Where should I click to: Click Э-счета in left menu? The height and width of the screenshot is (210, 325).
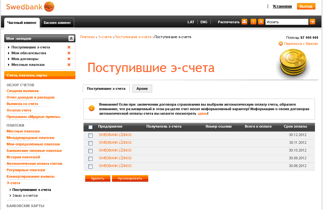[x=14, y=183]
